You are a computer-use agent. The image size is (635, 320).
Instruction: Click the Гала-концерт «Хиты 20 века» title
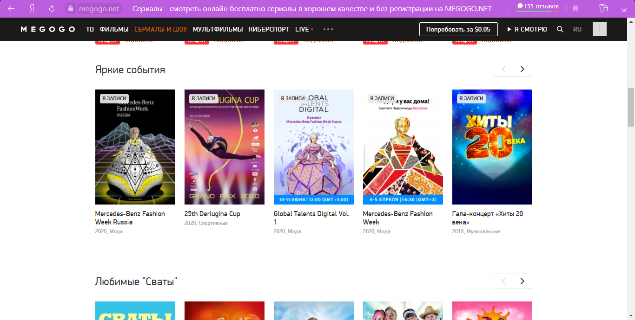tap(488, 218)
